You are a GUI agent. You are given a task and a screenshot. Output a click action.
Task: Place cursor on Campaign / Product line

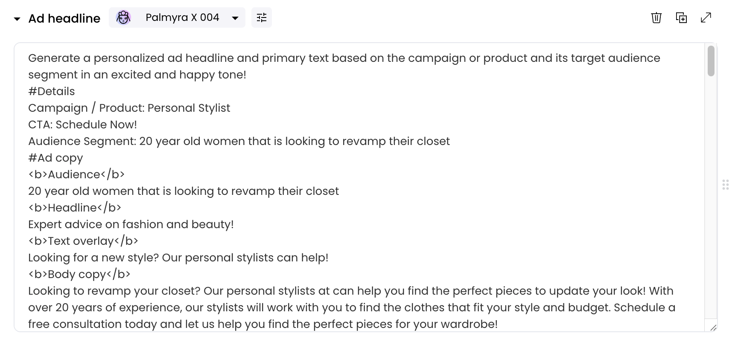(129, 108)
